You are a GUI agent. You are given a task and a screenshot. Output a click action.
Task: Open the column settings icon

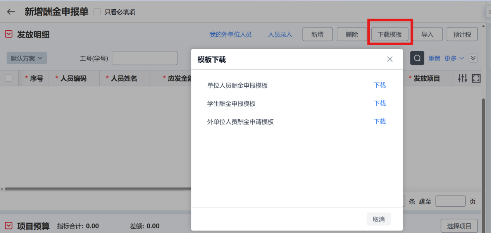click(x=462, y=79)
